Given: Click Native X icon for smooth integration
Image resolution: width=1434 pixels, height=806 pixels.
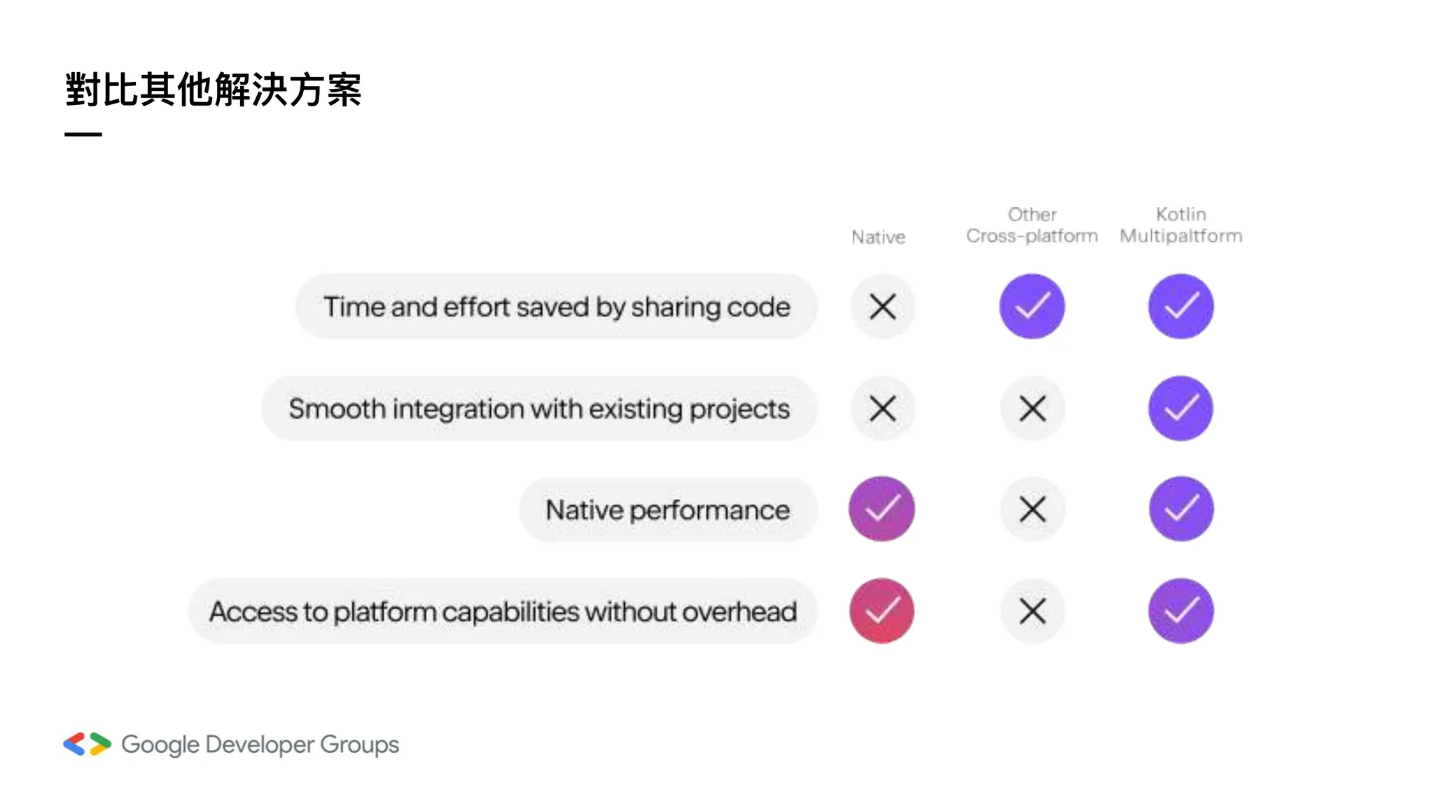Looking at the screenshot, I should click(882, 409).
